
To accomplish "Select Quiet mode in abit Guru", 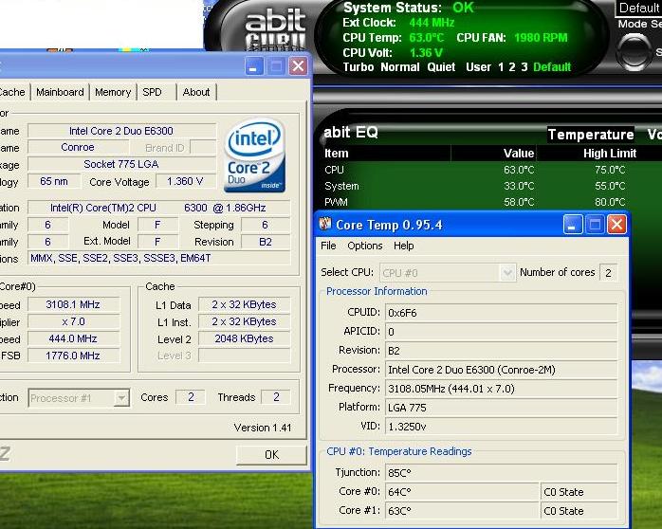I will point(441,67).
